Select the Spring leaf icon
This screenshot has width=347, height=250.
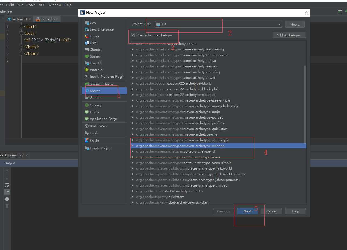click(x=86, y=56)
